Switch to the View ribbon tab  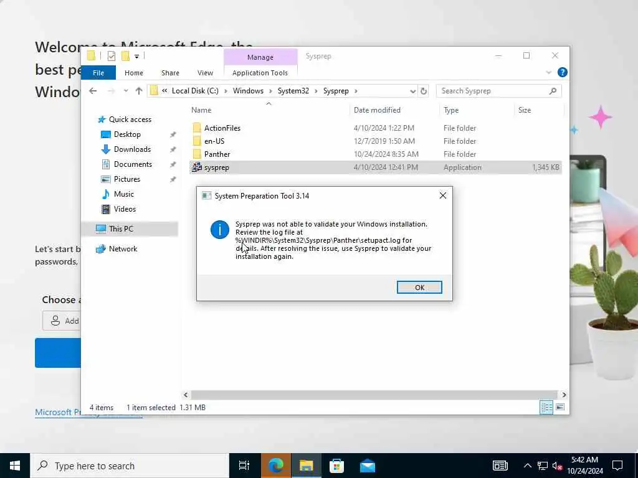click(205, 73)
